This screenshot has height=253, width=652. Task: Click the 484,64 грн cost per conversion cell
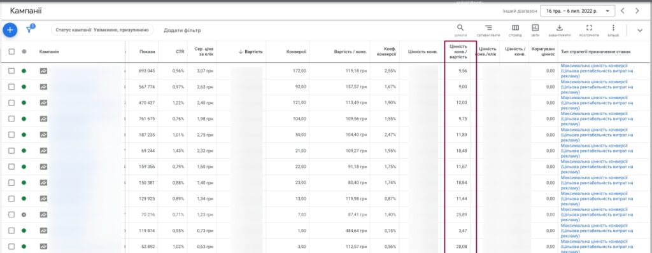(356, 231)
